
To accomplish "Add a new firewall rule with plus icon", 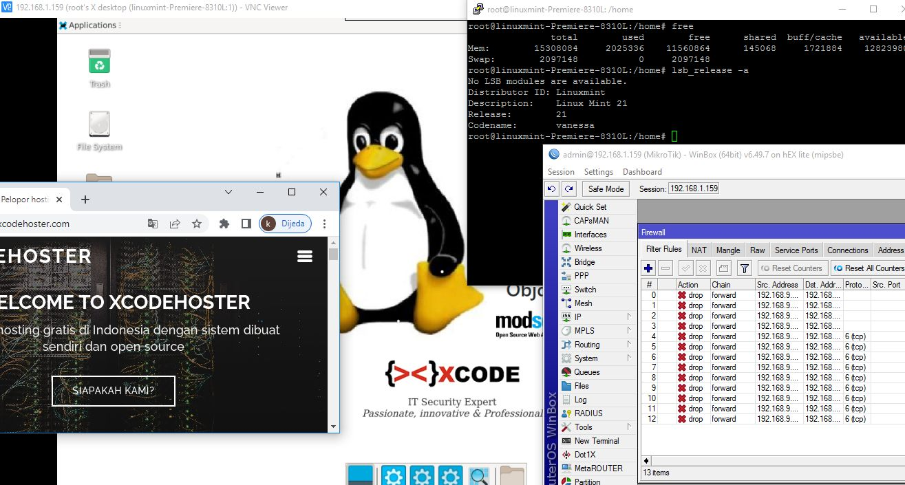I will (x=648, y=268).
